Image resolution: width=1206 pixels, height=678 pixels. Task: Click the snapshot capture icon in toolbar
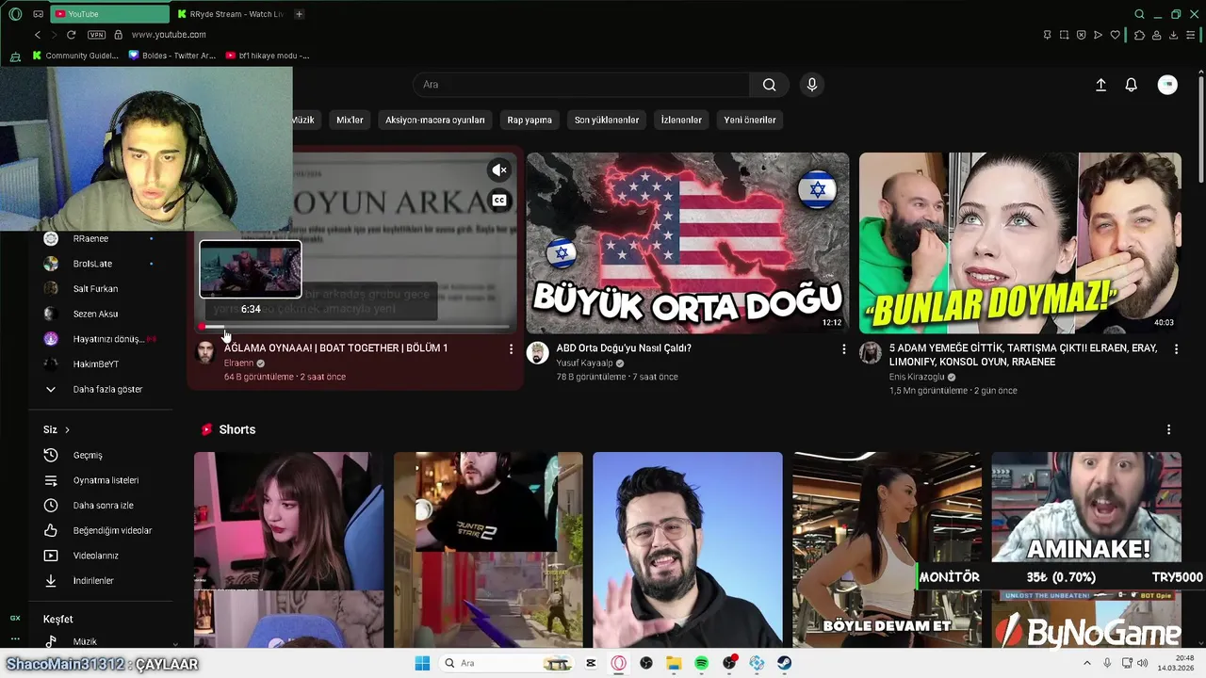[1064, 35]
